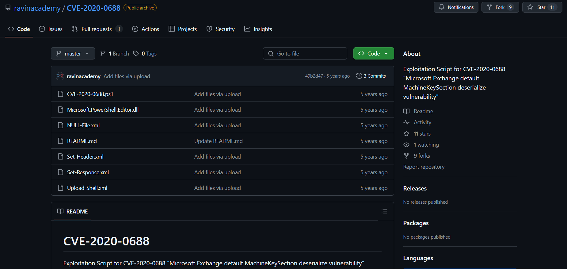Click the About heading text
The image size is (567, 269).
412,54
